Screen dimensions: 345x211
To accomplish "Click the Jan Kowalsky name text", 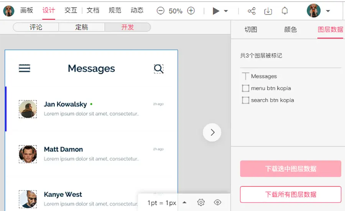I will point(65,104).
